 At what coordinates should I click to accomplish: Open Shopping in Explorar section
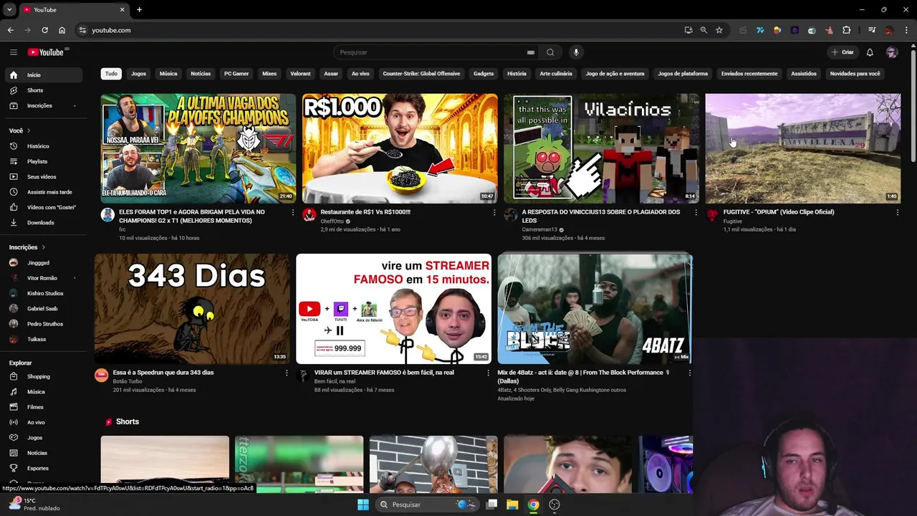[x=43, y=376]
